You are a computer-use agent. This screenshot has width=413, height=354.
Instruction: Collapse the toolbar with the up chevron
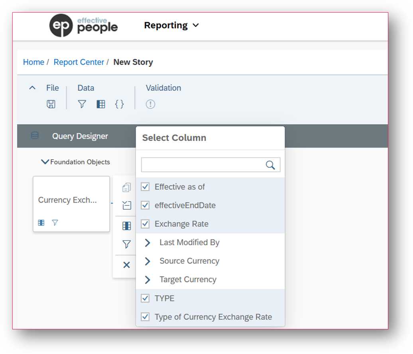coord(32,88)
